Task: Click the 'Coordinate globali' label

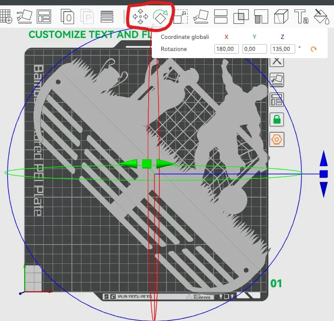Action: 185,37
